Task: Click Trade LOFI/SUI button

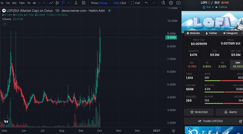Action: pos(210,121)
